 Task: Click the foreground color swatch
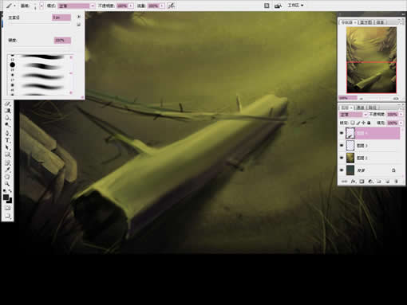click(x=6, y=197)
